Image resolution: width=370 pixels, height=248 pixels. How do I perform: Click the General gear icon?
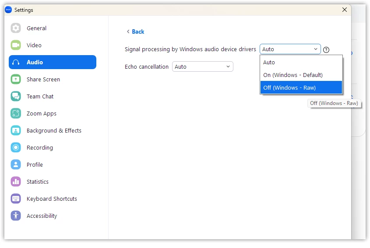16,28
